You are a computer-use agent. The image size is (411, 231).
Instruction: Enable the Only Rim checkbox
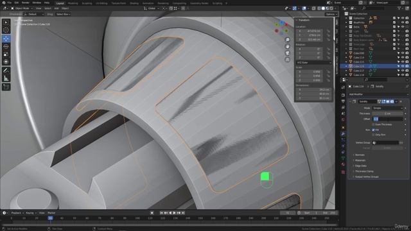pos(373,135)
